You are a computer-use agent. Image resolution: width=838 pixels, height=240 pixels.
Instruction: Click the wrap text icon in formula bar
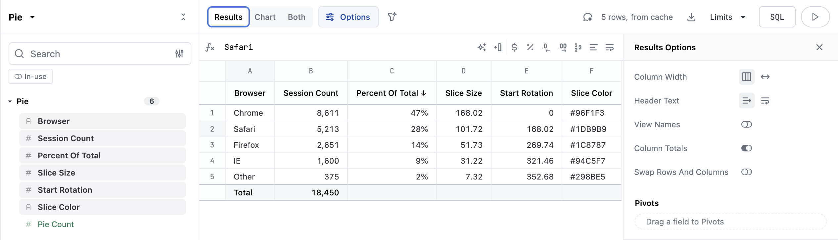tap(609, 47)
